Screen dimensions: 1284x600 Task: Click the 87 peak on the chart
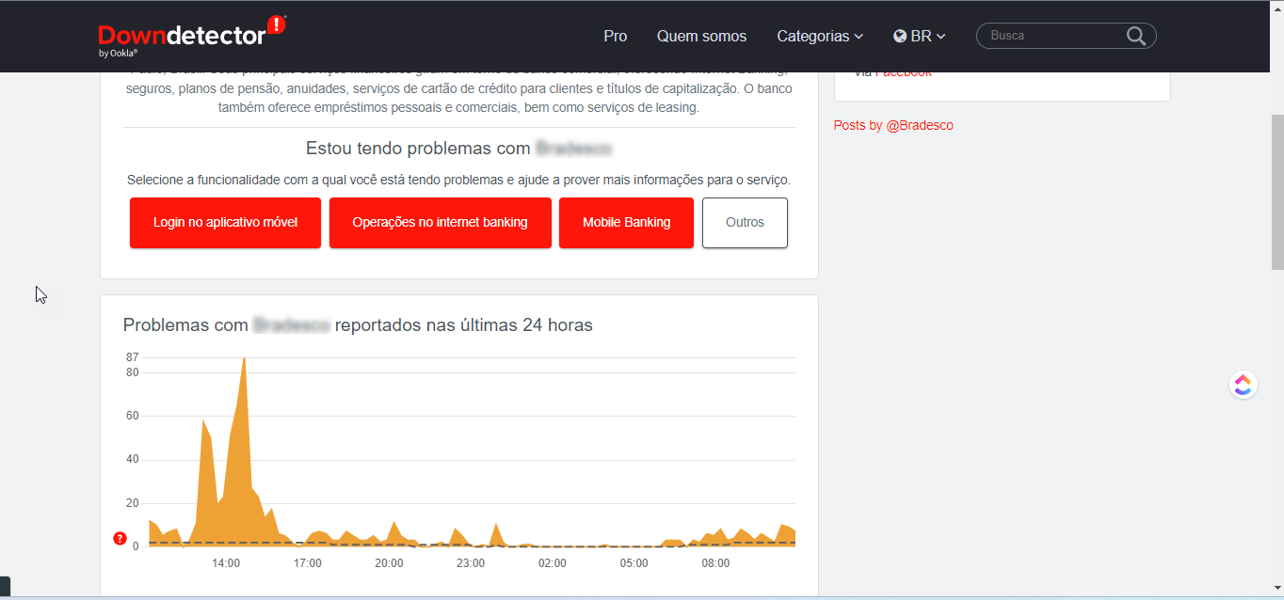point(245,359)
